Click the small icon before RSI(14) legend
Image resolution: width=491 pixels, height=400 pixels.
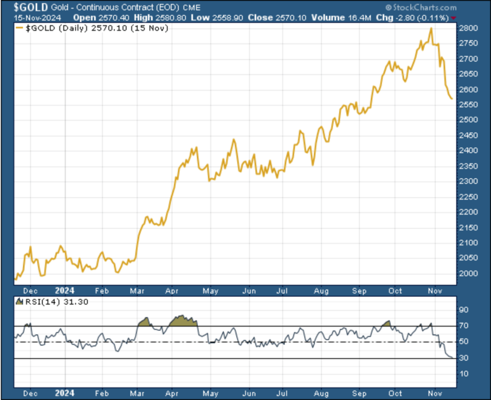(x=19, y=302)
